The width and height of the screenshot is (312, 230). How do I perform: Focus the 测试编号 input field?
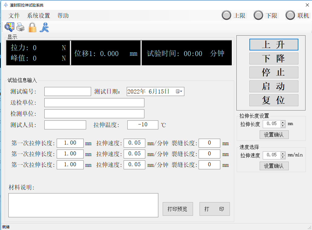point(68,91)
